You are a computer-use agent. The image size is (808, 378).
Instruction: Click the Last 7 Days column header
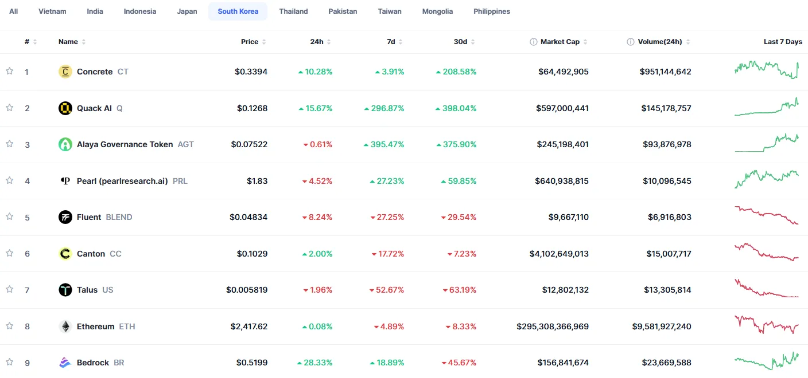tap(783, 42)
